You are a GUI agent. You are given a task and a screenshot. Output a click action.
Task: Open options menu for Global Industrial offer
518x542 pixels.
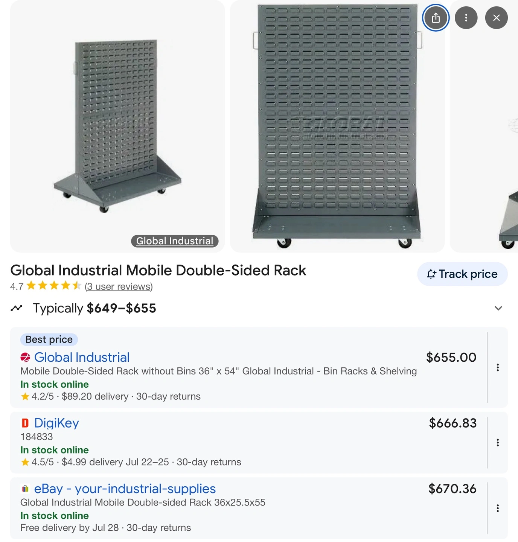498,367
